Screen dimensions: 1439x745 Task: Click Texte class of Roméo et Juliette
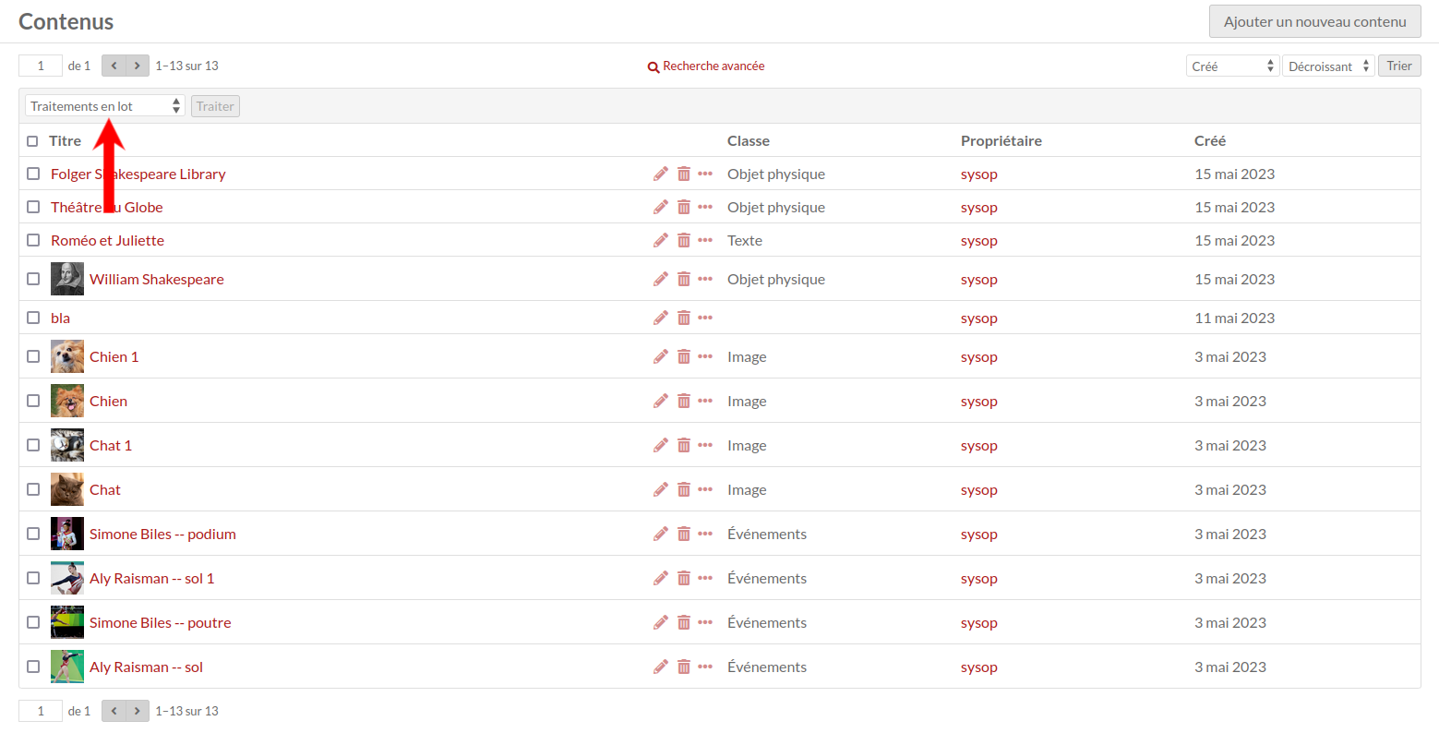[745, 240]
